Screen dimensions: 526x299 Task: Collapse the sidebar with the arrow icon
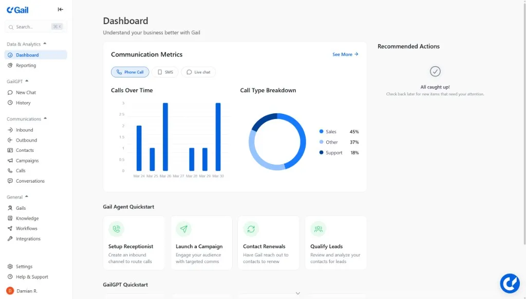click(61, 9)
